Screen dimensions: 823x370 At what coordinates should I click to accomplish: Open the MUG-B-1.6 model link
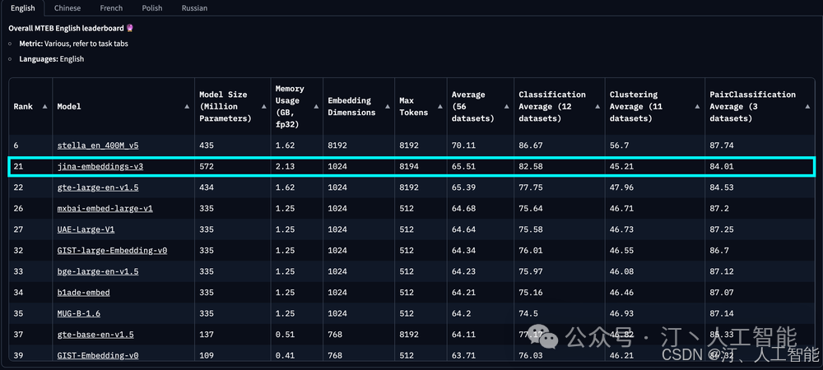[x=79, y=313]
